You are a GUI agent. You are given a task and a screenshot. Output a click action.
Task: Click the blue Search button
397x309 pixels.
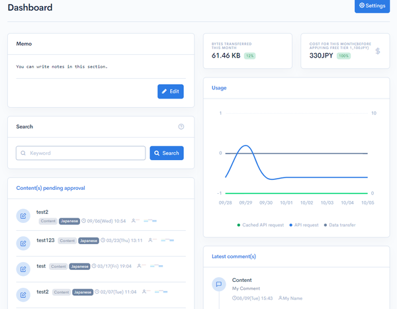(x=167, y=153)
